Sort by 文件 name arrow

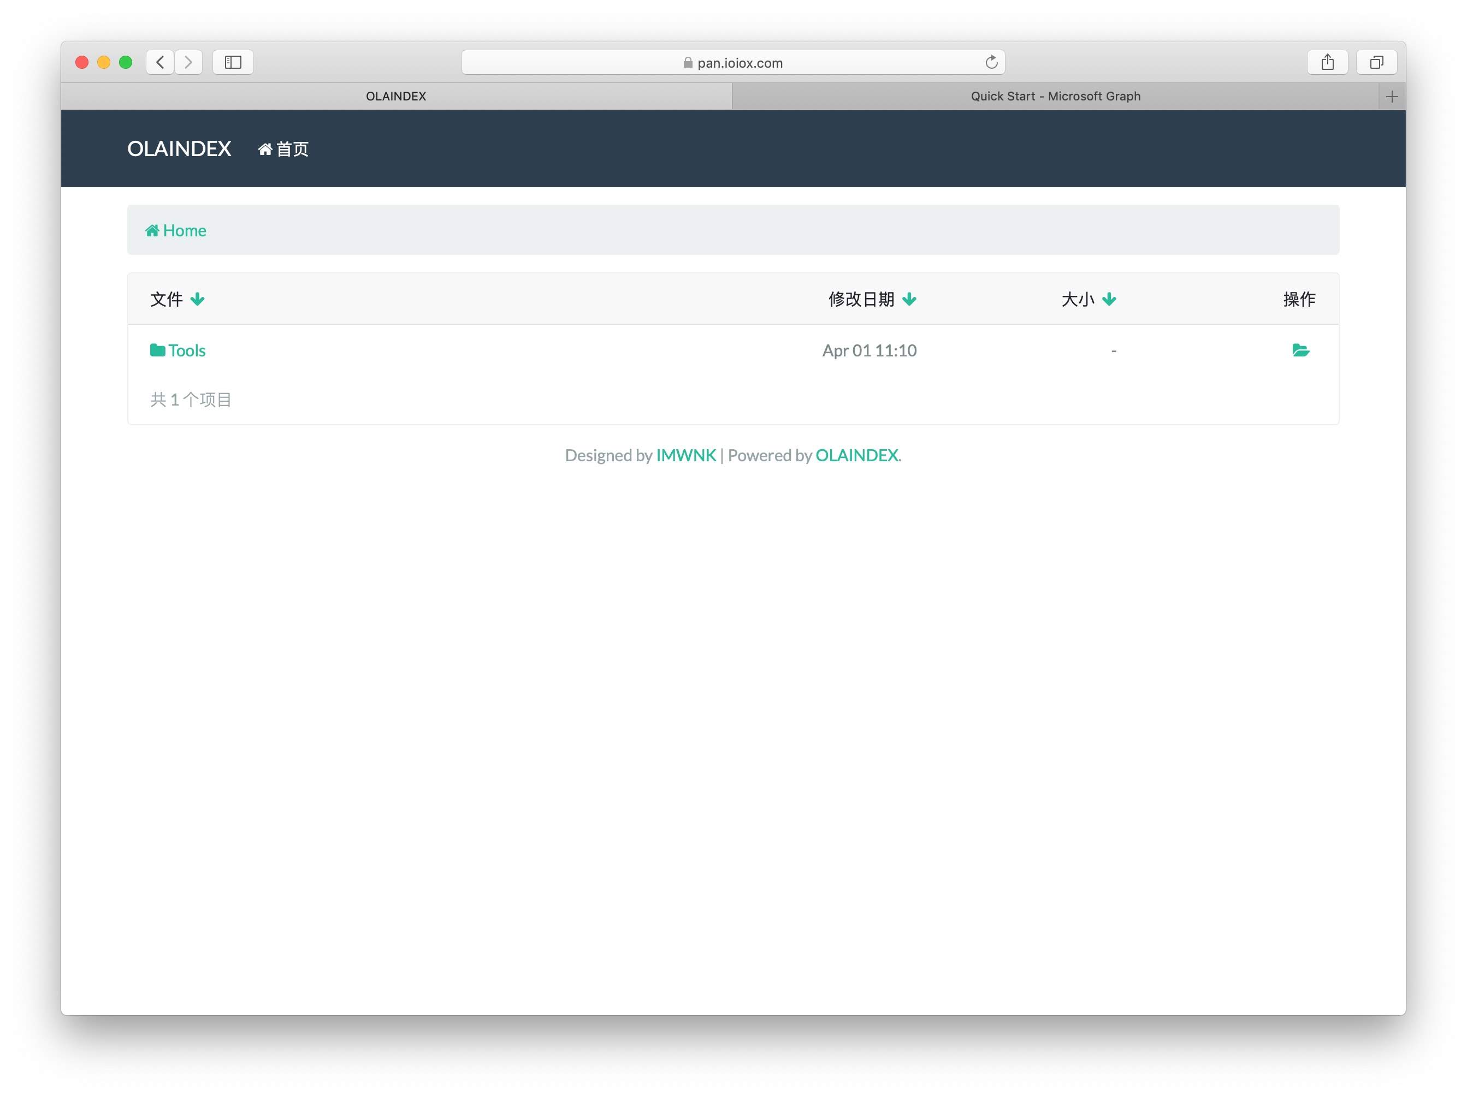[198, 300]
